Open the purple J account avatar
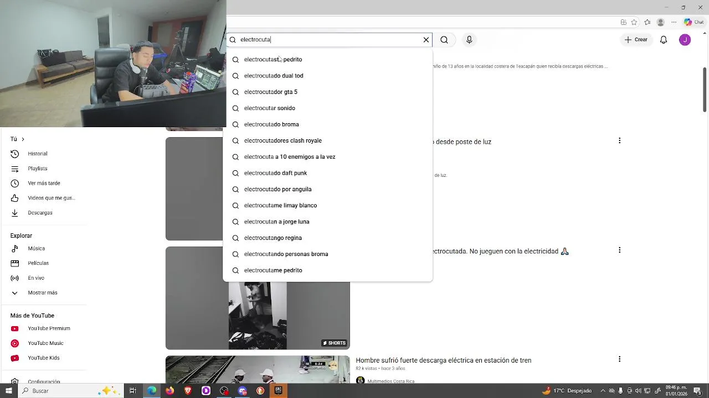 (685, 40)
